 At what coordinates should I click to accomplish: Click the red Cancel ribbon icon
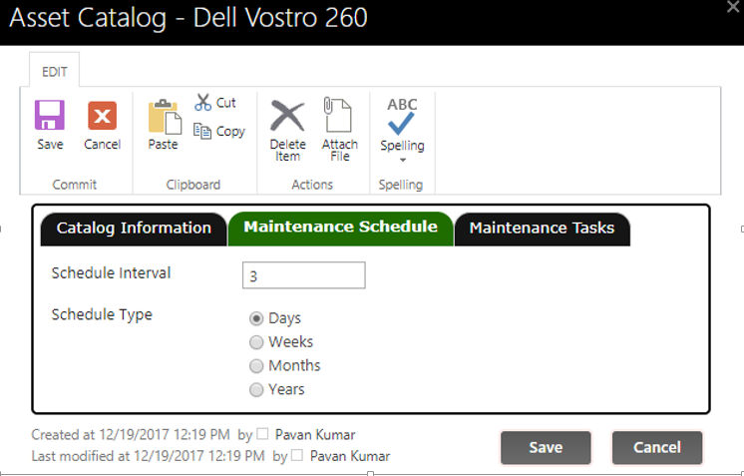102,116
